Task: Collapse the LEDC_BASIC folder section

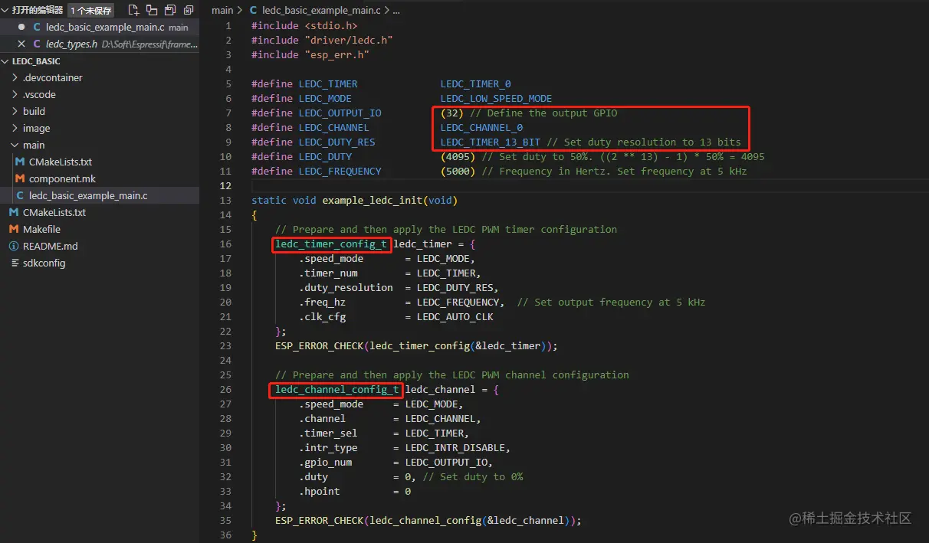Action: 5,61
